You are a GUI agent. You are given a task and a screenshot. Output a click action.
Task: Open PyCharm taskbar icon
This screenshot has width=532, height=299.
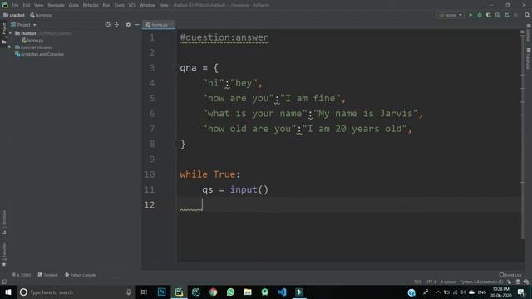[x=179, y=292]
